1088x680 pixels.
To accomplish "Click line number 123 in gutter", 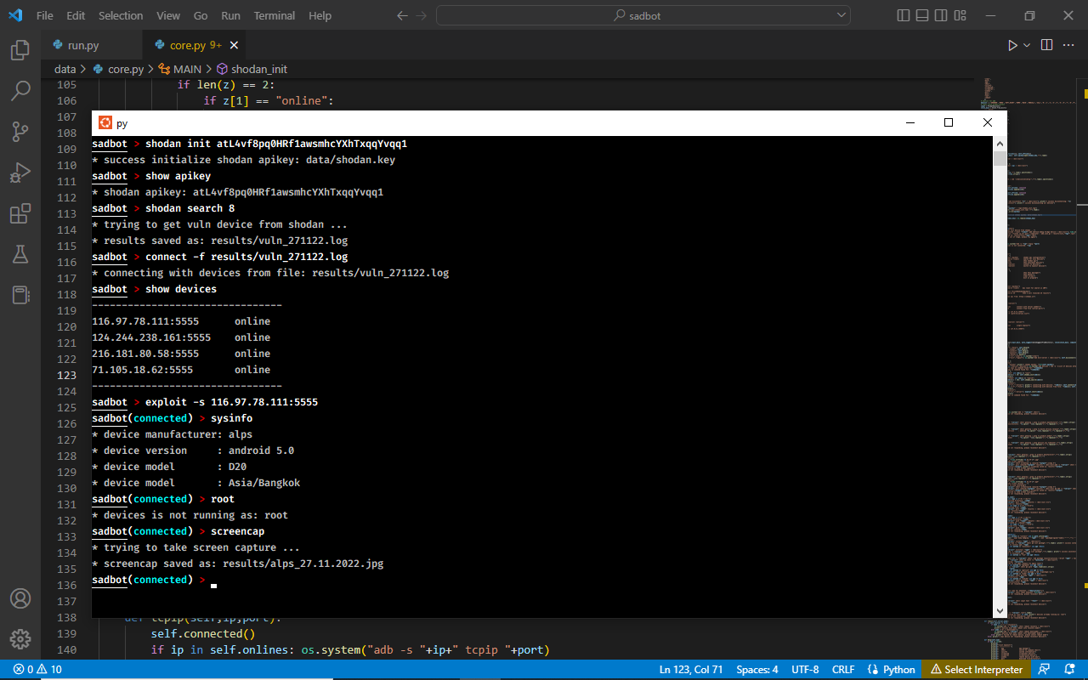I will (66, 375).
